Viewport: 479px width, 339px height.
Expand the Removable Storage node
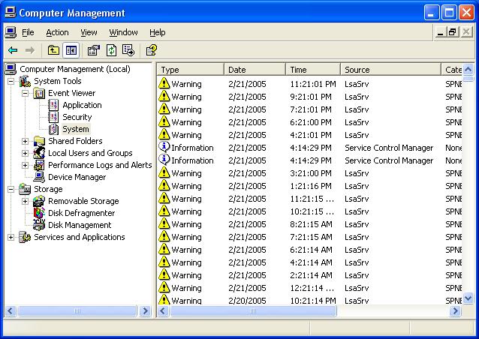[25, 201]
